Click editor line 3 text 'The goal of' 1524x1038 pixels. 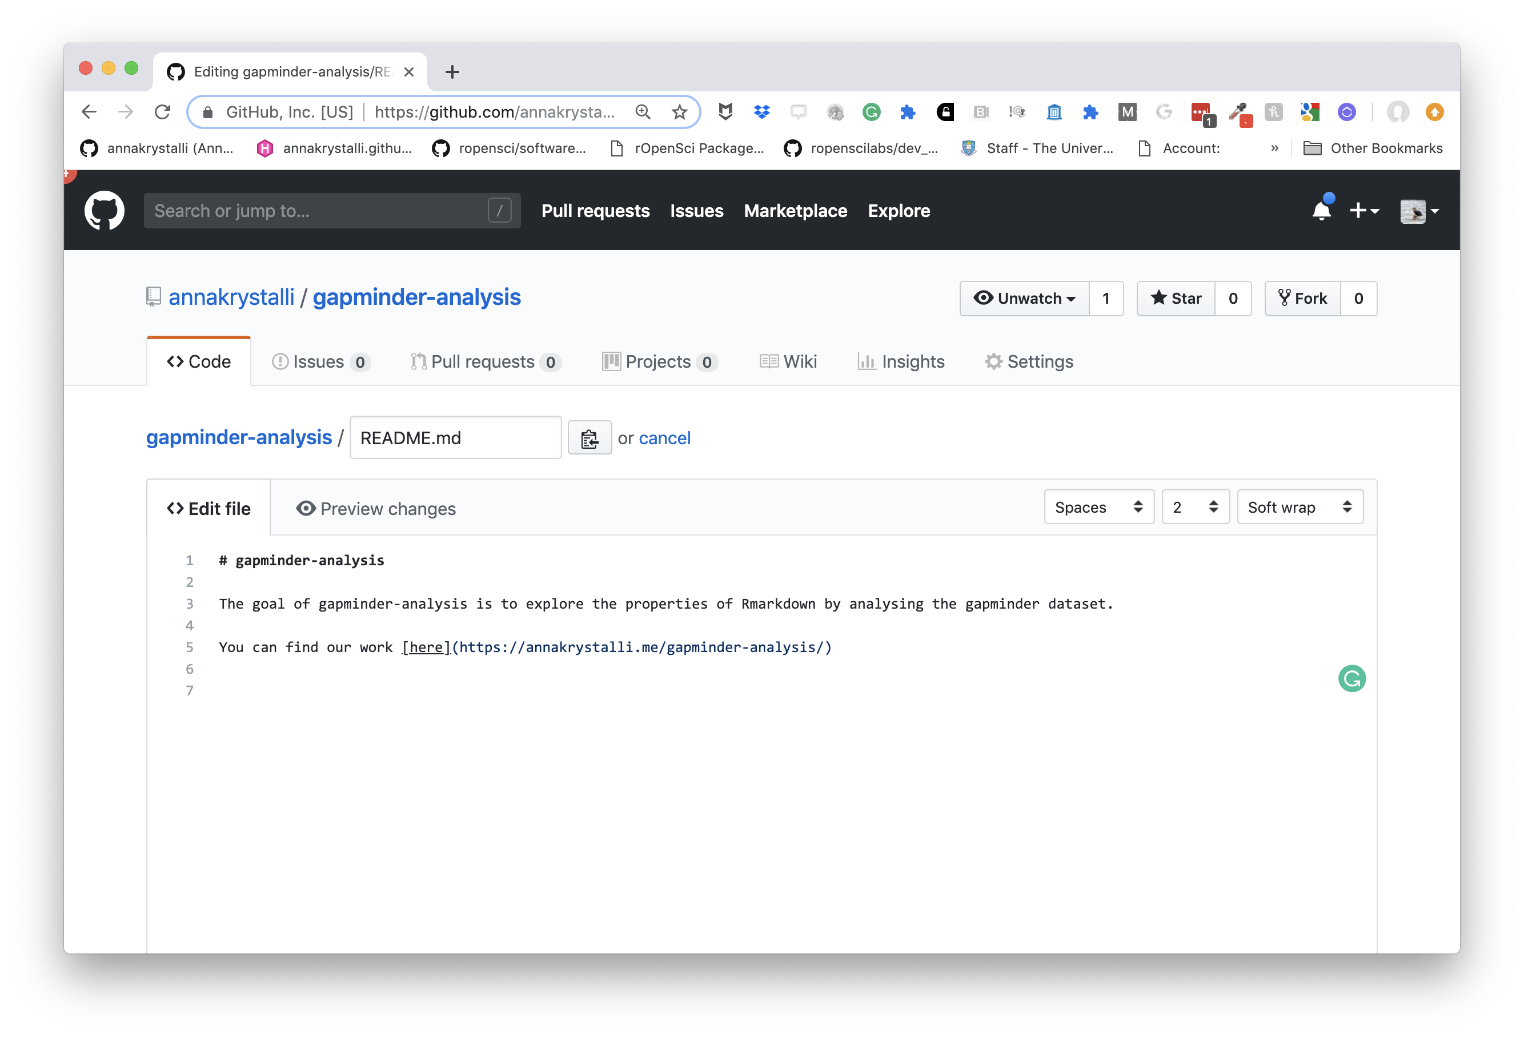pos(264,604)
